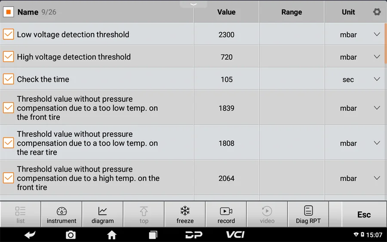Screen dimensions: 387x242
Task: Uncheck the Check the time item
Action: point(9,79)
